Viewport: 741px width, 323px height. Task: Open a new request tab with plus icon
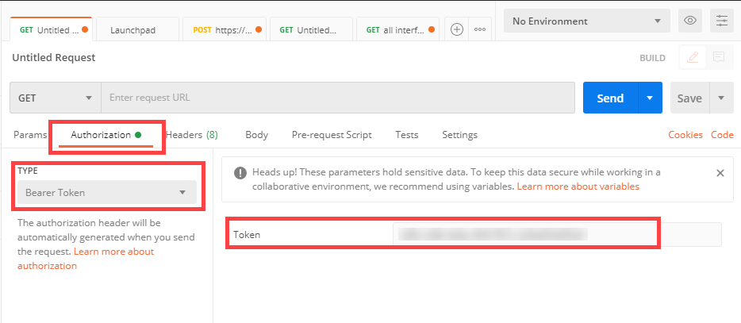click(x=456, y=29)
